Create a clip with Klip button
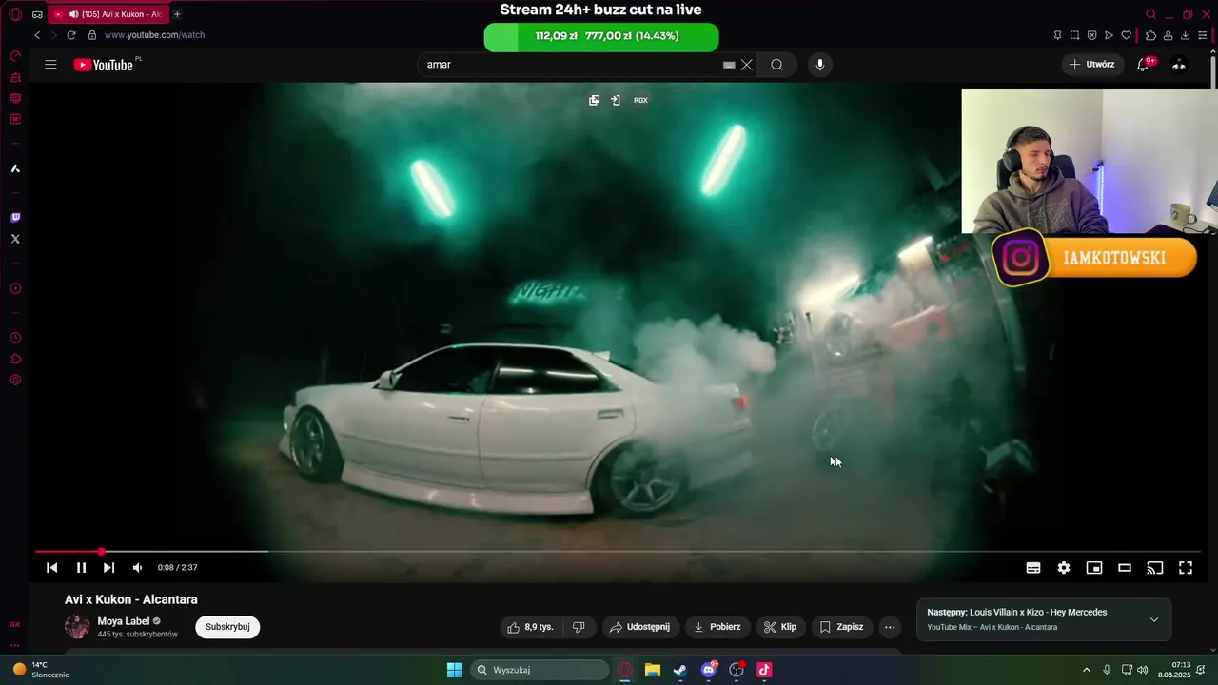Viewport: 1218px width, 685px height. pos(780,627)
